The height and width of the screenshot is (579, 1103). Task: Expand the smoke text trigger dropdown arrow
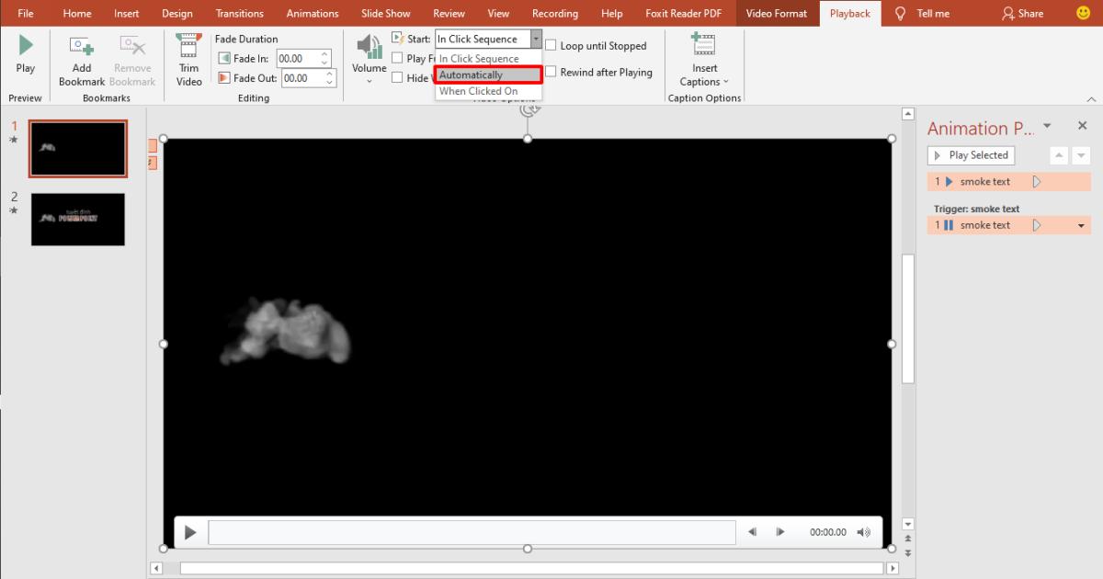coord(1081,225)
